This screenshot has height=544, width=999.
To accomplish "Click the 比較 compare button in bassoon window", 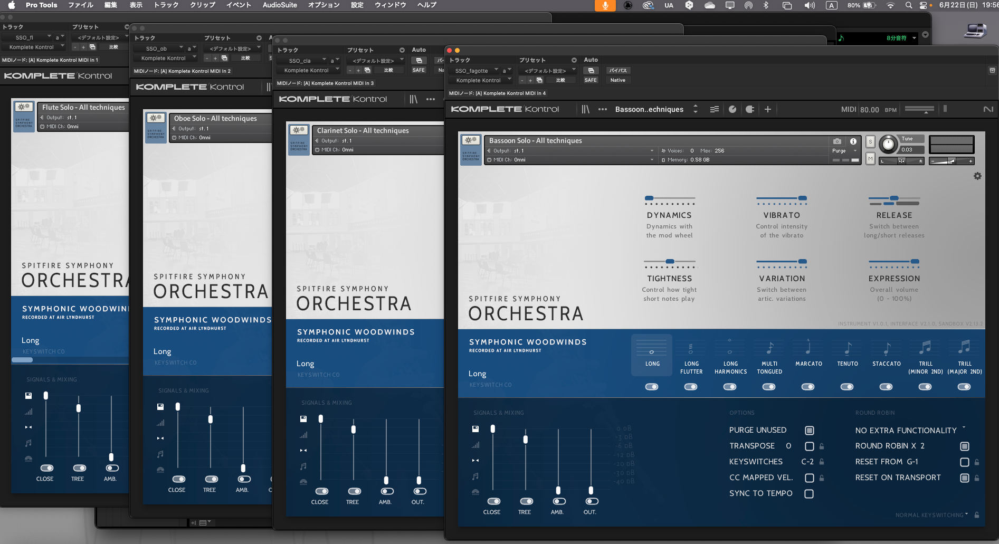I will click(560, 80).
